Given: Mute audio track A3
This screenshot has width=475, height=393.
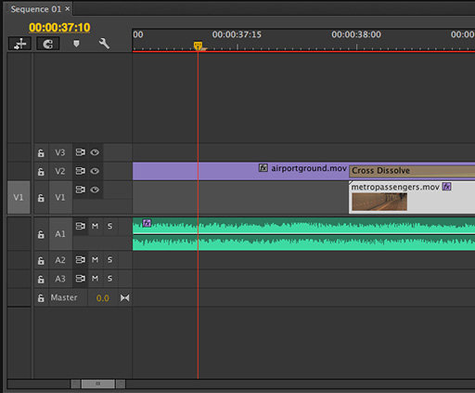Looking at the screenshot, I should (x=95, y=279).
